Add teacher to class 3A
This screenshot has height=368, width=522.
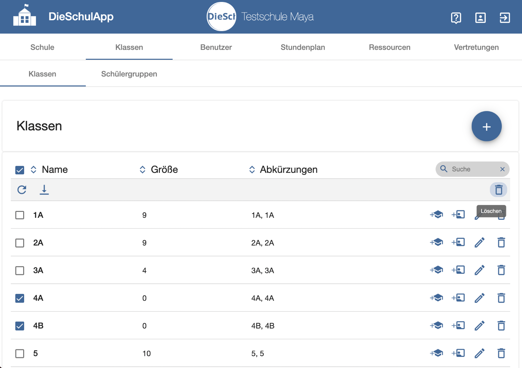458,270
